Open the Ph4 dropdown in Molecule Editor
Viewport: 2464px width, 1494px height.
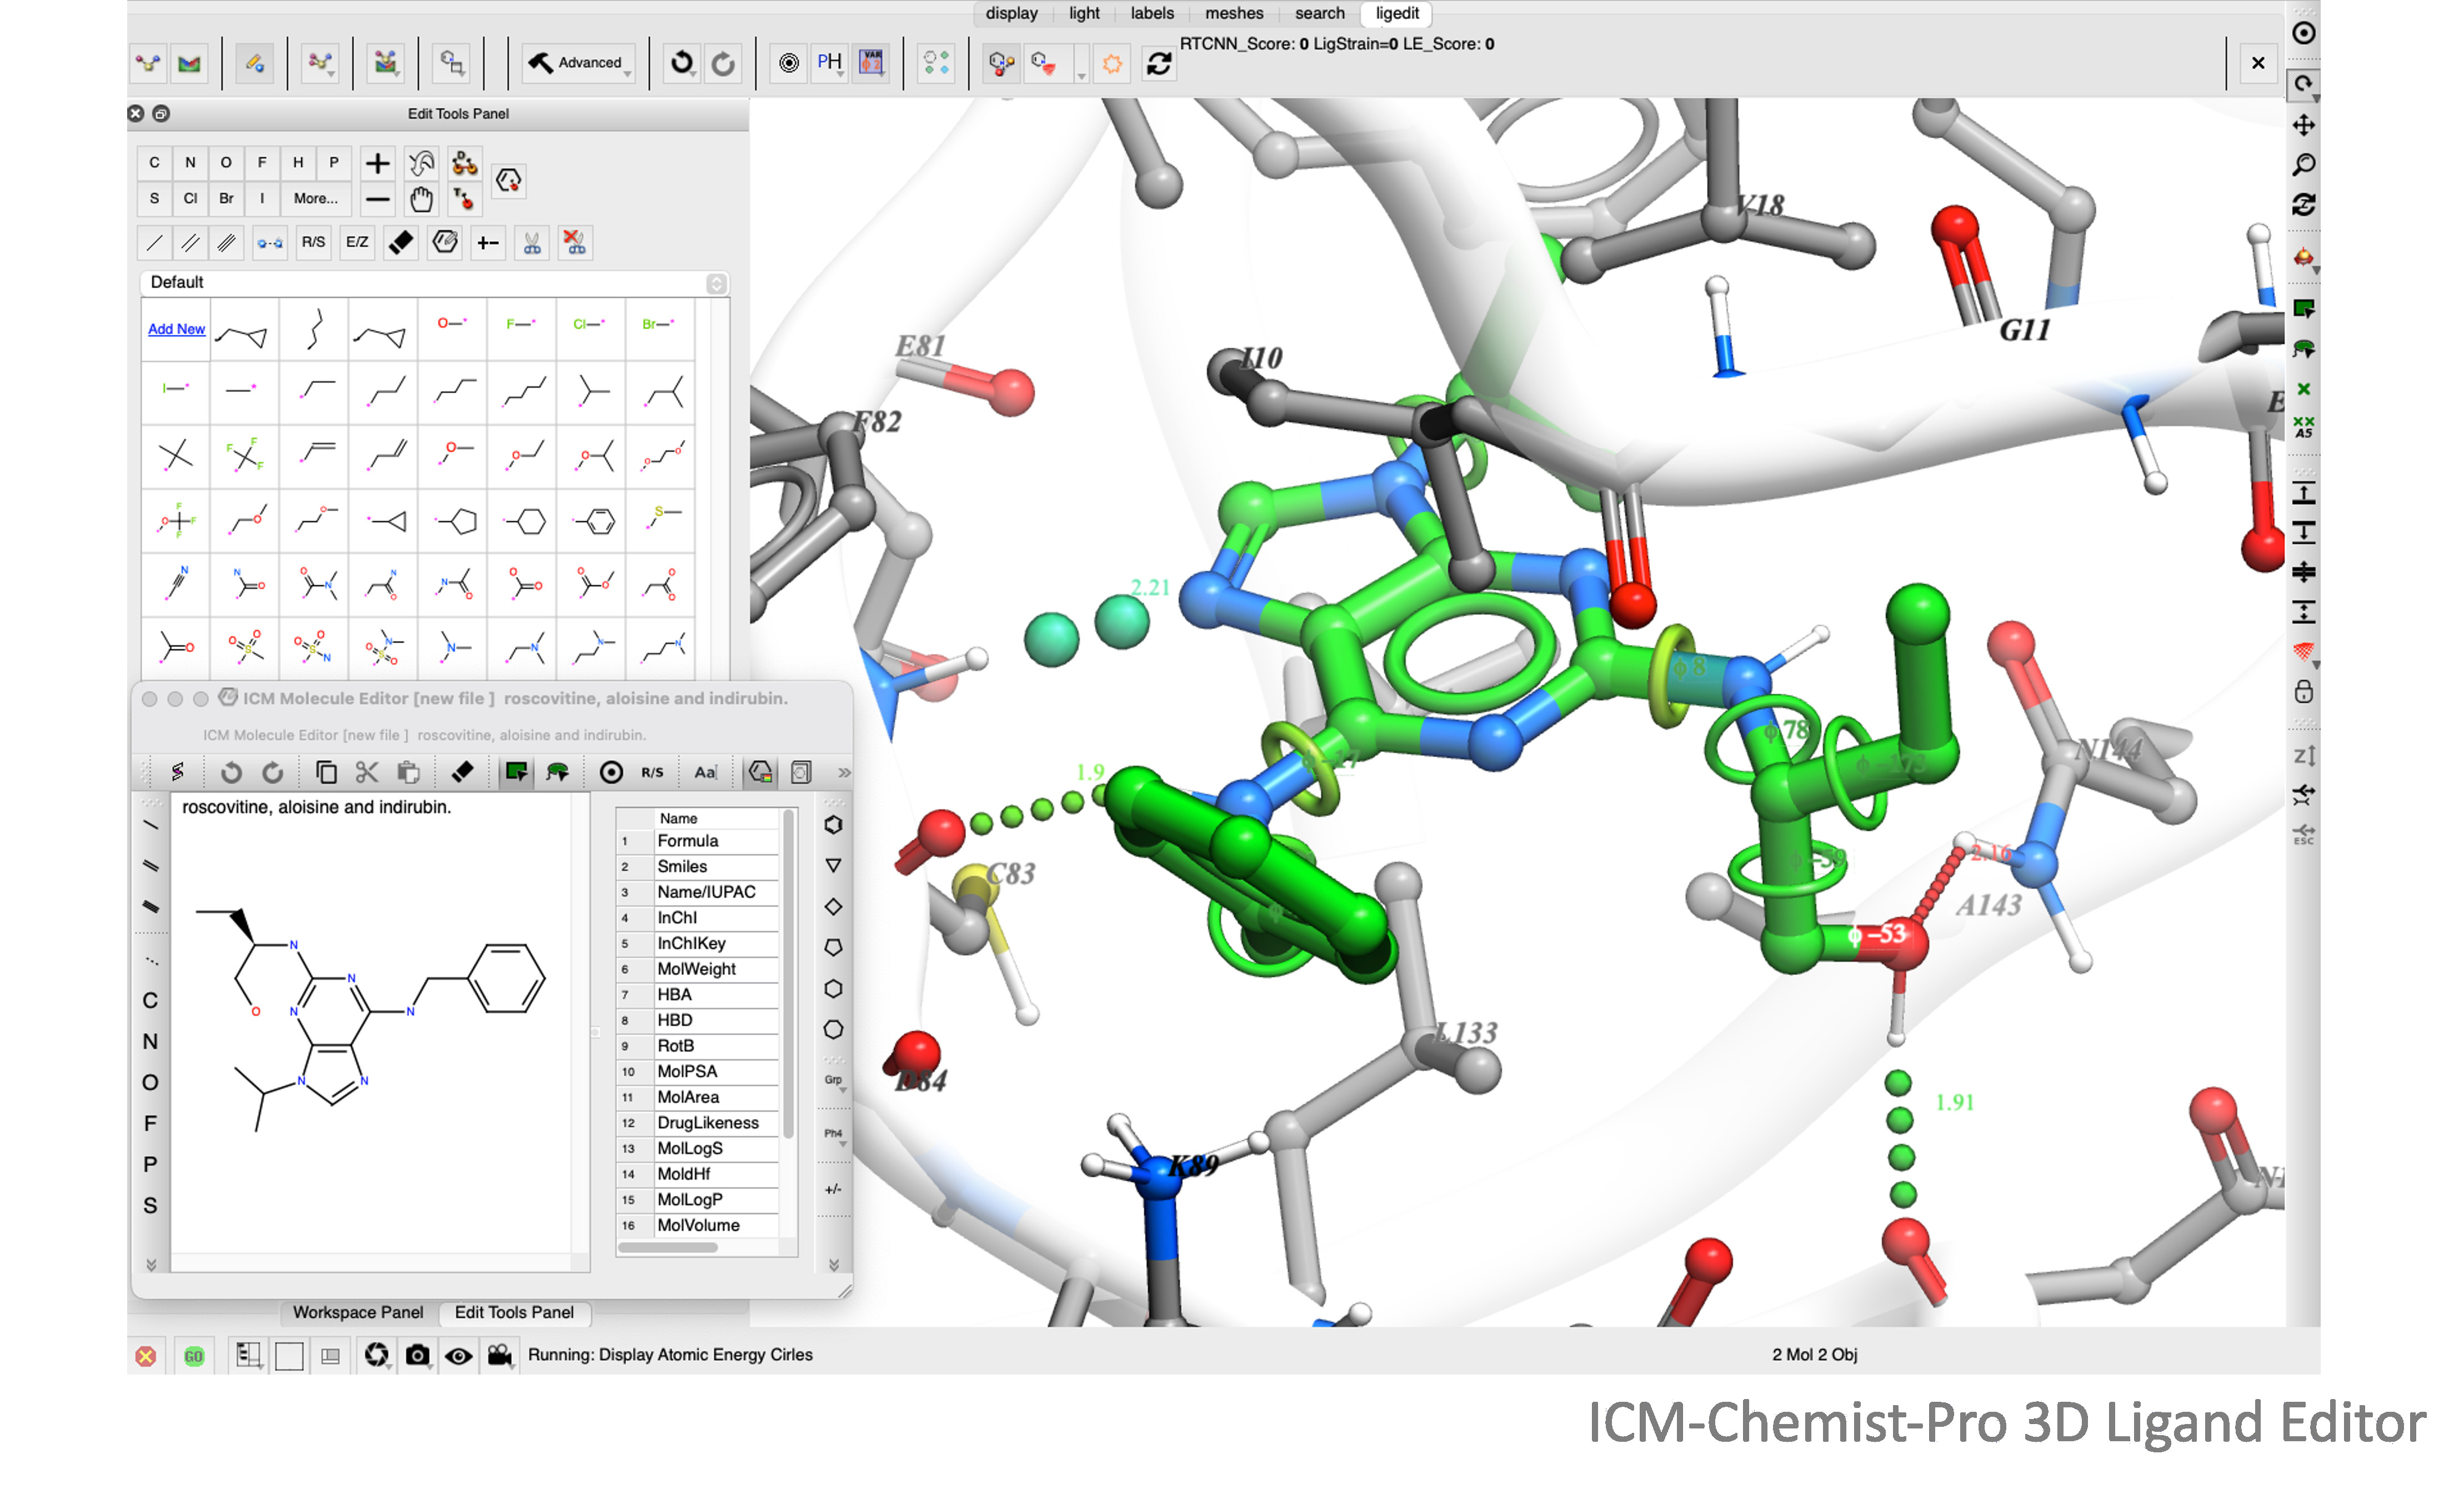834,1135
